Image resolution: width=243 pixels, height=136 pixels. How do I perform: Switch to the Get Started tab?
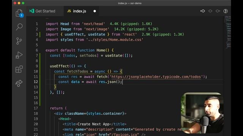(42, 11)
